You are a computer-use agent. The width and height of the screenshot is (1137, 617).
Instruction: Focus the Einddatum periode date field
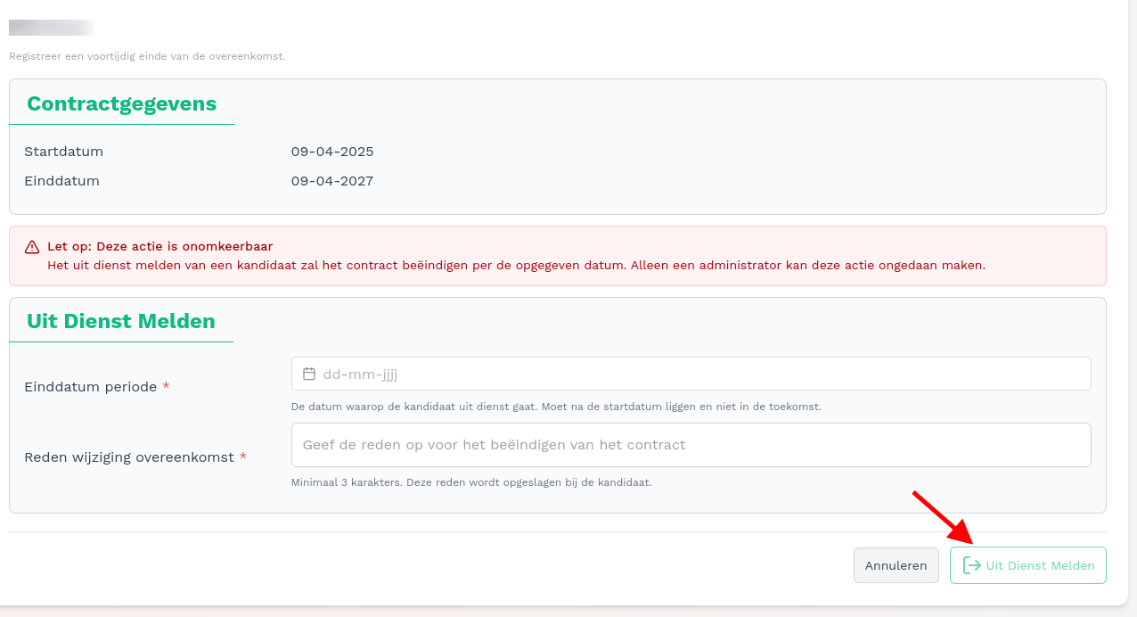tap(691, 374)
